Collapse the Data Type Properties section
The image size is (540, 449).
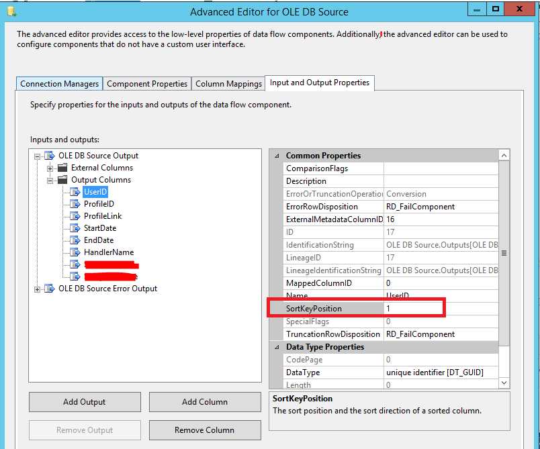click(x=277, y=347)
